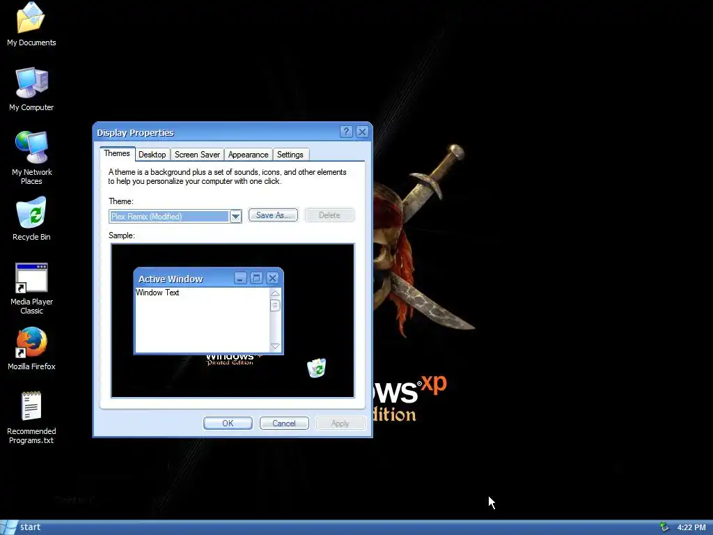Open the Screen Saver tab

click(x=197, y=155)
